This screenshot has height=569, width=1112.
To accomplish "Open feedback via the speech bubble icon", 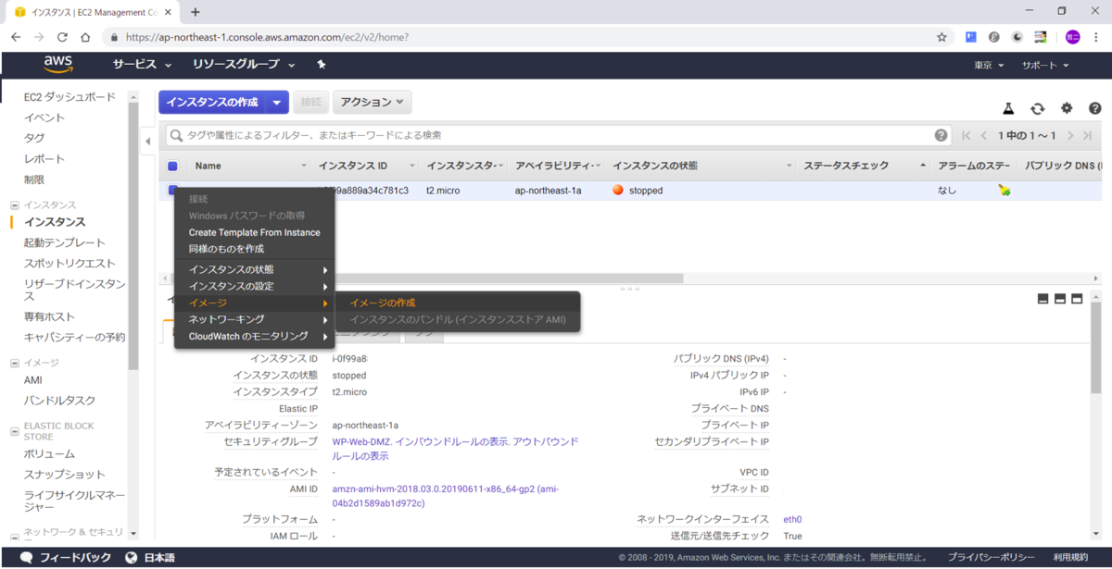I will tap(26, 557).
